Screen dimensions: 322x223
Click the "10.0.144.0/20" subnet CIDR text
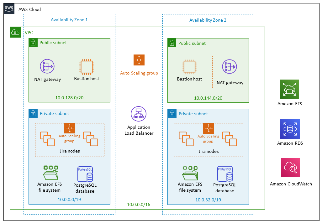point(208,98)
